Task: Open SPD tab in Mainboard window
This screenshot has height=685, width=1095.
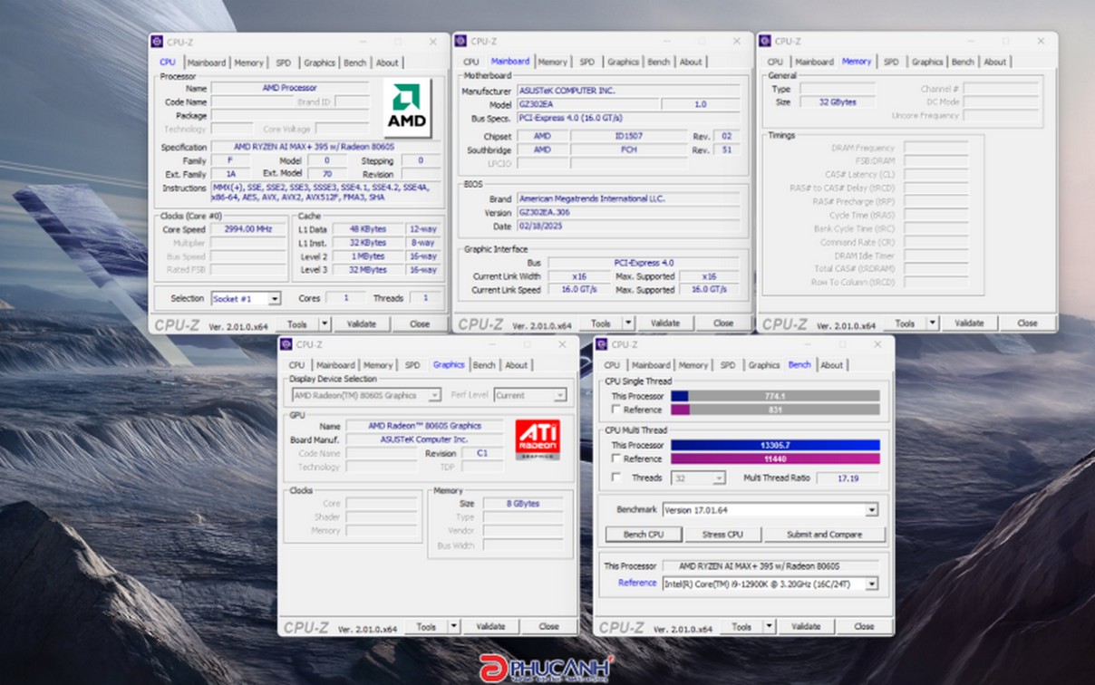Action: pos(587,63)
